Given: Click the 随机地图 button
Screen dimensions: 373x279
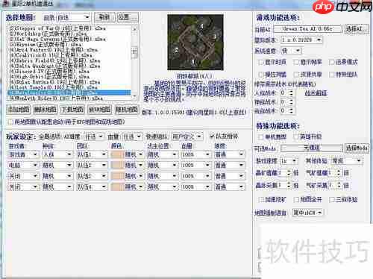Looking at the screenshot, I should [127, 110].
